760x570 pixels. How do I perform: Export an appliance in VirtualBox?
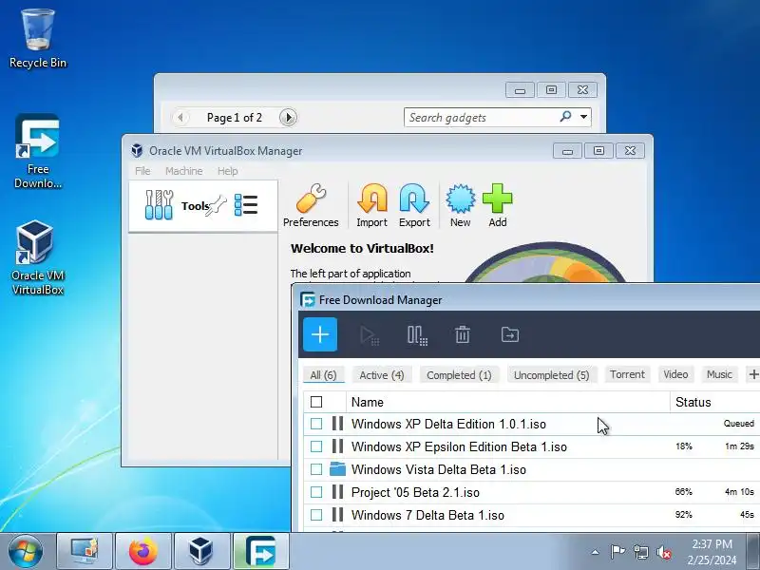coord(414,205)
